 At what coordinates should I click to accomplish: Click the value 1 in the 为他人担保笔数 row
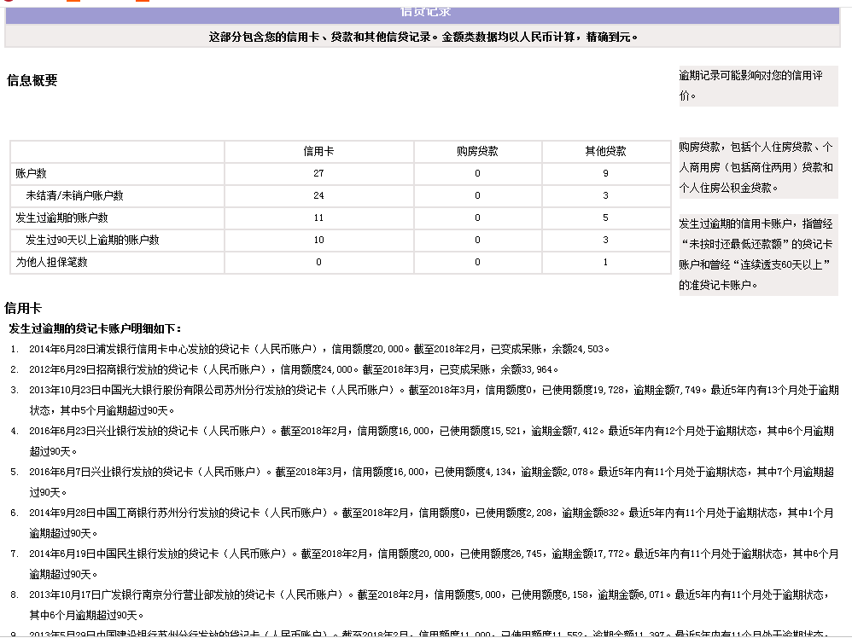pos(605,262)
